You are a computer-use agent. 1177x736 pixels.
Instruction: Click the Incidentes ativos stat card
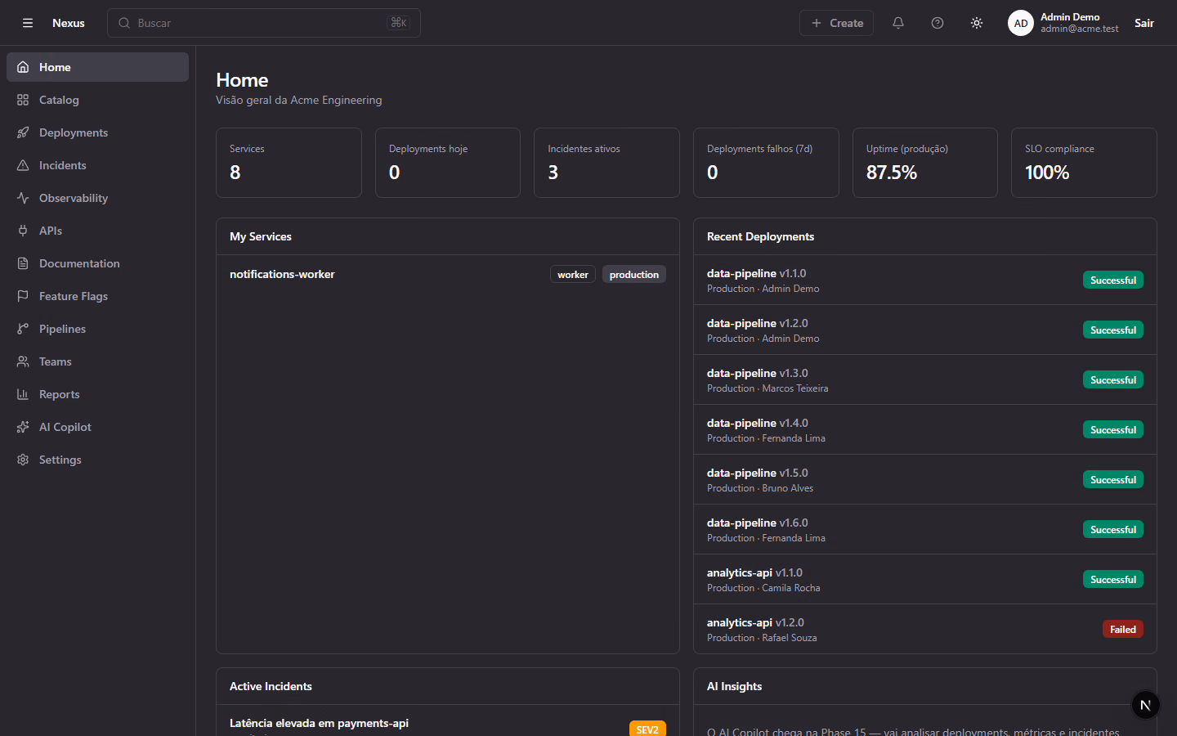click(x=606, y=163)
